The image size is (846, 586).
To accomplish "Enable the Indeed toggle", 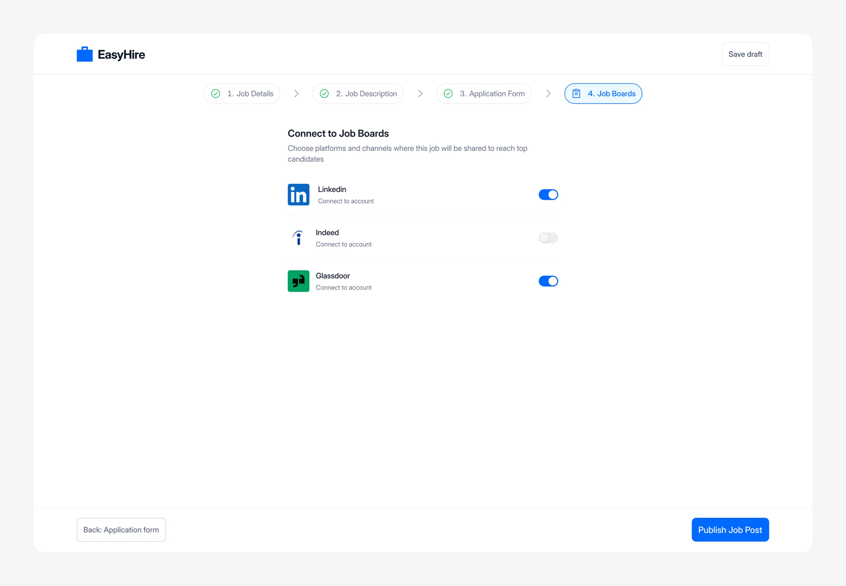I will pos(548,238).
